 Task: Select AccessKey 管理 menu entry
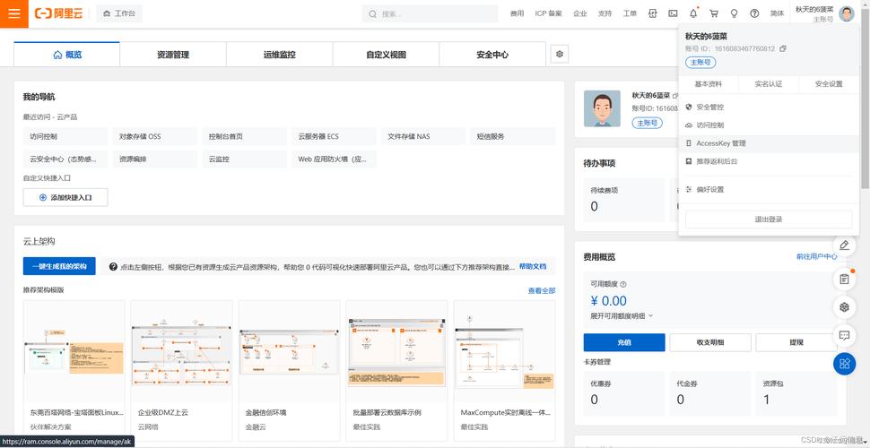pos(769,143)
